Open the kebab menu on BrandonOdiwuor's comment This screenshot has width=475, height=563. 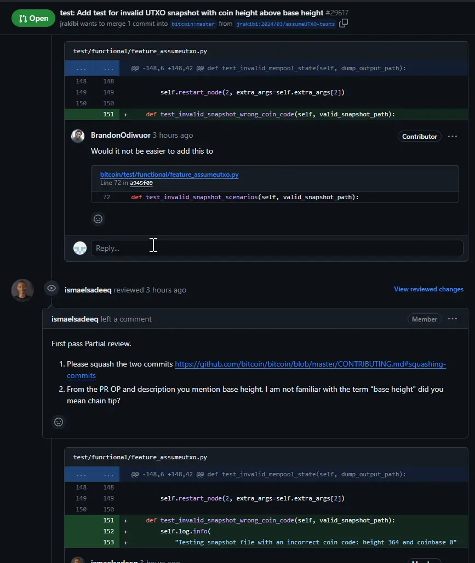pyautogui.click(x=453, y=136)
